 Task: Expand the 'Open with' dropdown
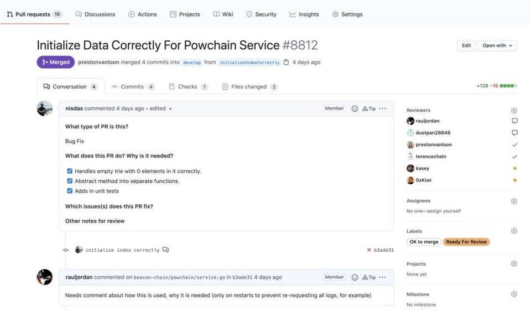click(497, 45)
